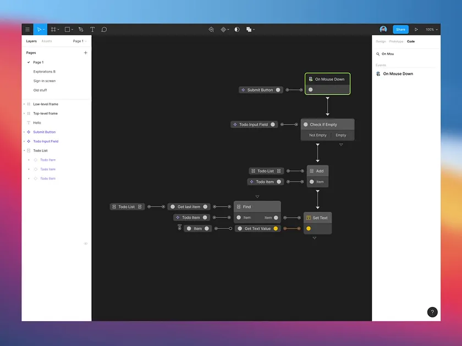Click the component icon in the right toolbar
462x346 pixels.
(223, 29)
